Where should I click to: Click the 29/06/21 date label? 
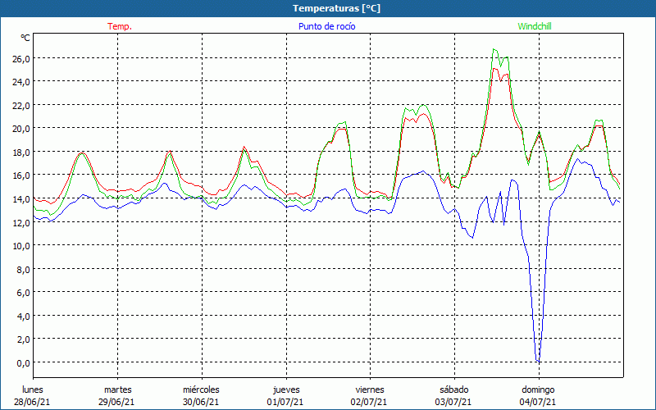[116, 402]
